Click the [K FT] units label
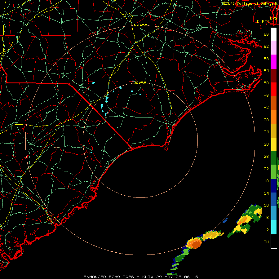Screen dimensions: 279x279 click(x=262, y=21)
